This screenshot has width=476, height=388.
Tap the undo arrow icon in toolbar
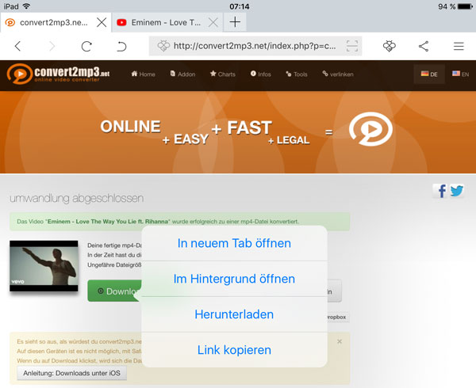121,47
